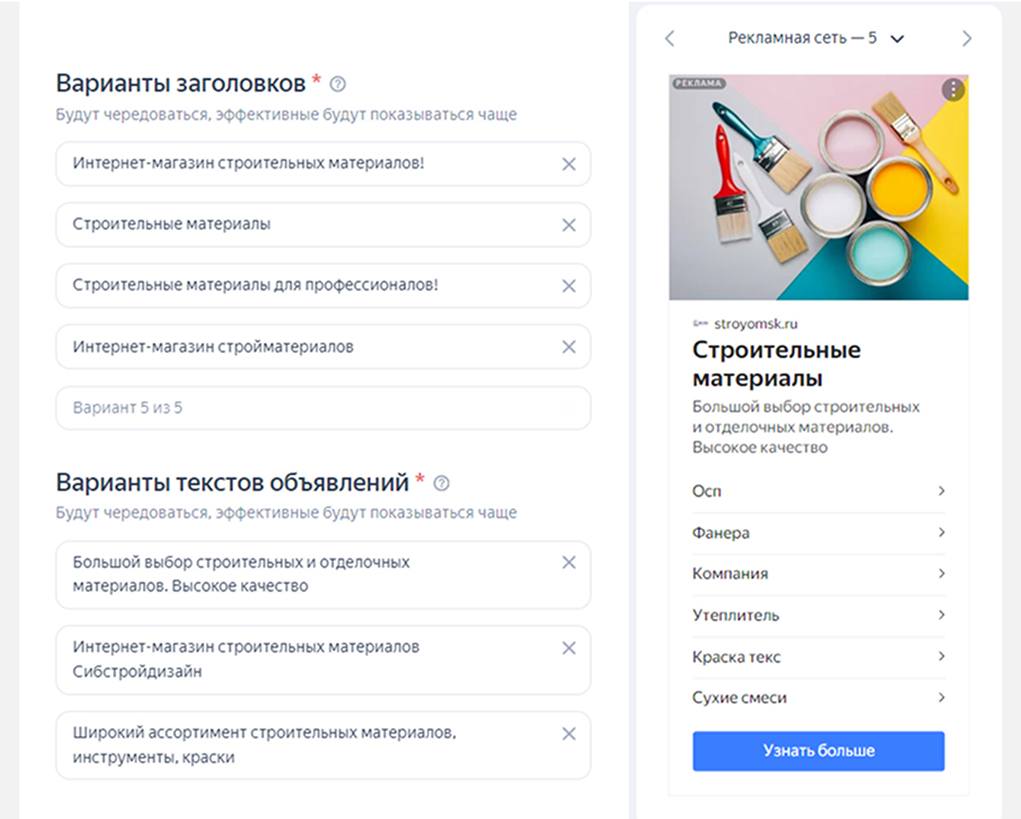This screenshot has width=1021, height=819.
Task: Remove headline "Интернет-магазин стройматериалов"
Action: [569, 346]
